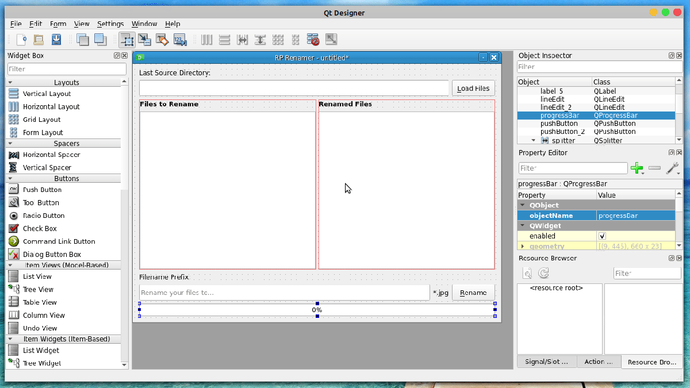Open the Edit Buddies mode icon
The height and width of the screenshot is (388, 690).
pyautogui.click(x=163, y=40)
